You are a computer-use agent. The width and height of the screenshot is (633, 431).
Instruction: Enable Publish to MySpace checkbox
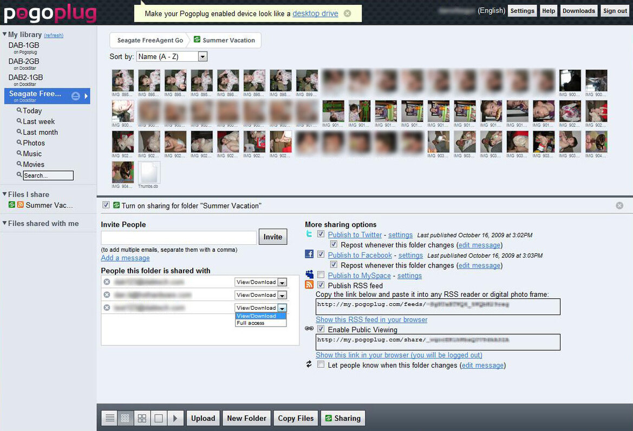click(x=321, y=275)
